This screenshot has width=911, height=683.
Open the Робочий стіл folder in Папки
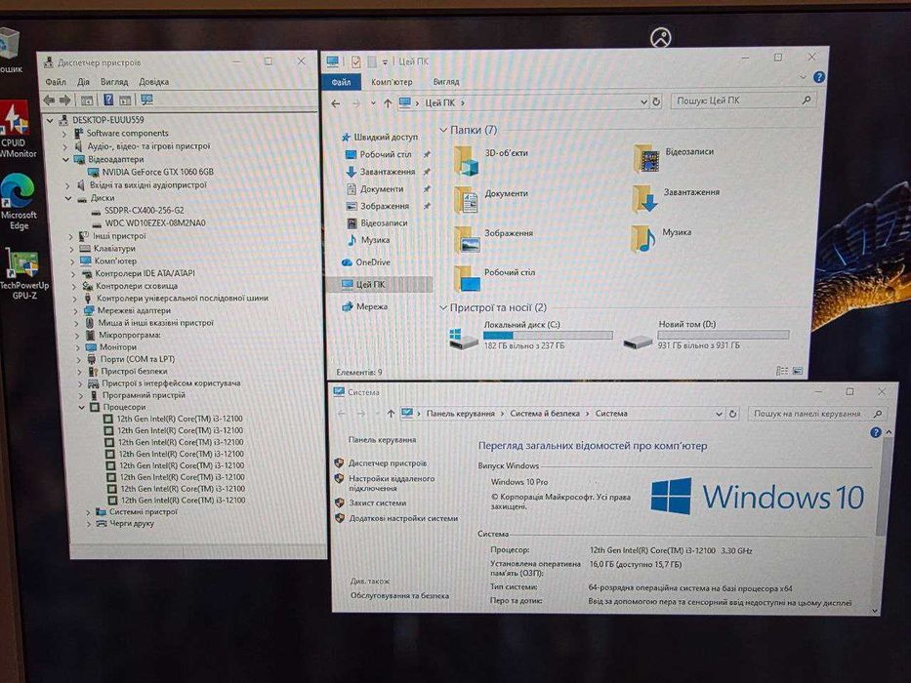pyautogui.click(x=494, y=279)
